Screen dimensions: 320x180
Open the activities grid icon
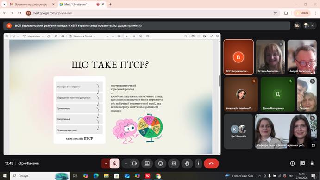pos(313,163)
